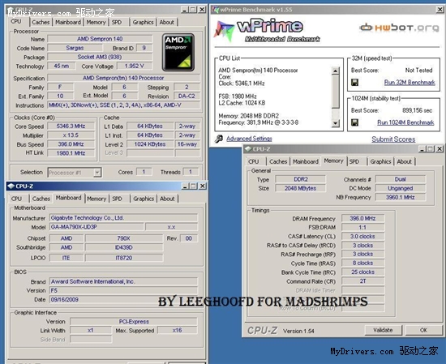
Task: Open the Advanced Settings link
Action: (x=249, y=139)
